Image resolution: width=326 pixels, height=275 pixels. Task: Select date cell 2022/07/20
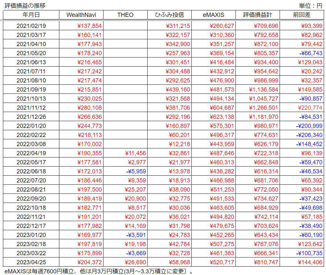point(31,180)
